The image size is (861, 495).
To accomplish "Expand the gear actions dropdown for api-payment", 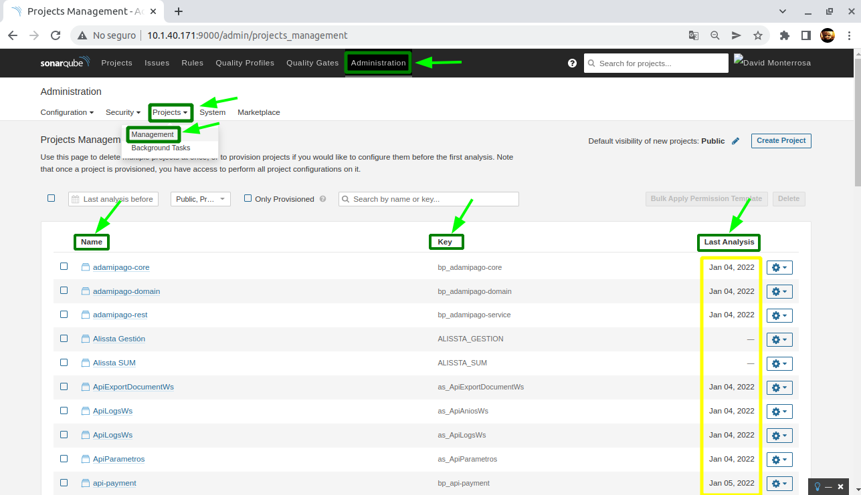I will (x=779, y=484).
